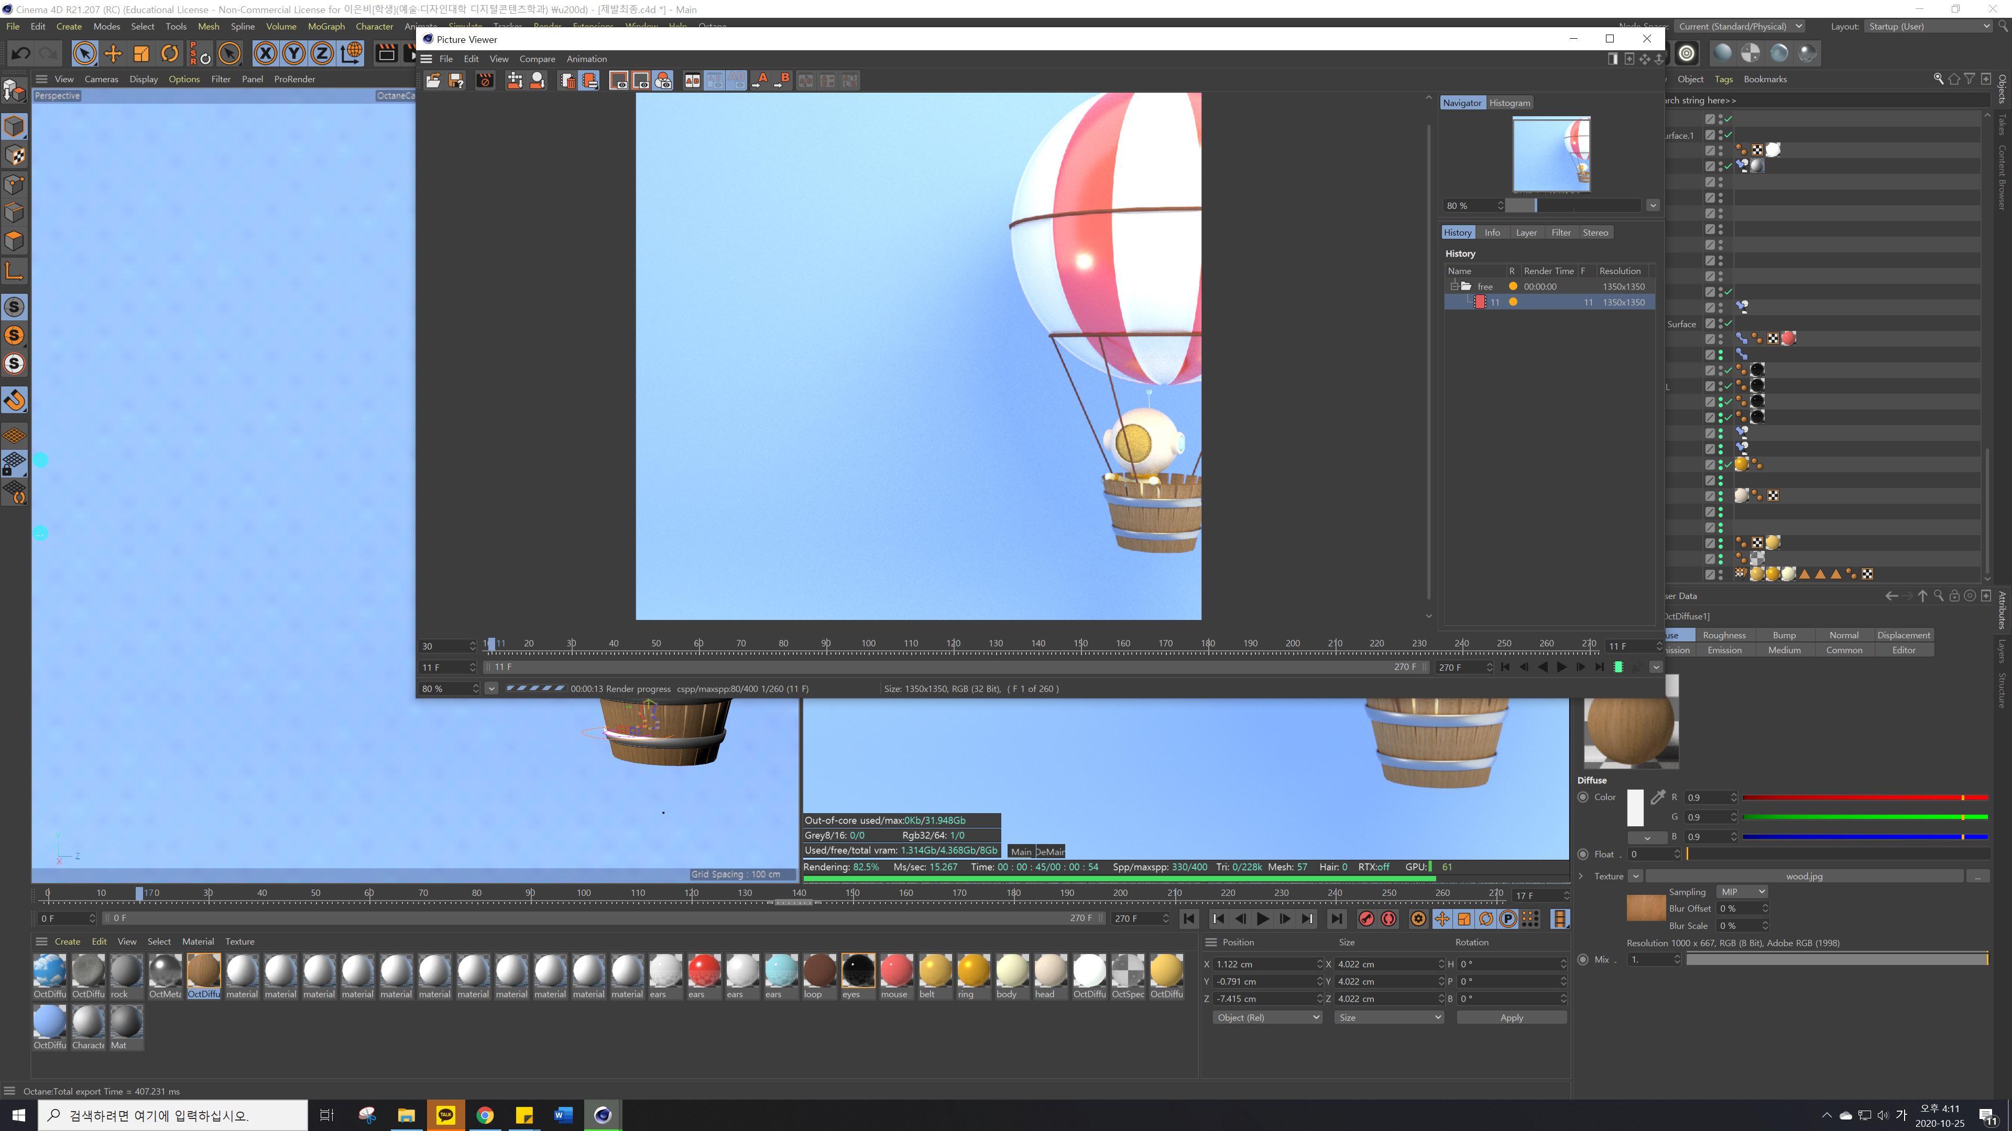Toggle the single image display mode icon
The width and height of the screenshot is (2012, 1131).
[x=619, y=81]
